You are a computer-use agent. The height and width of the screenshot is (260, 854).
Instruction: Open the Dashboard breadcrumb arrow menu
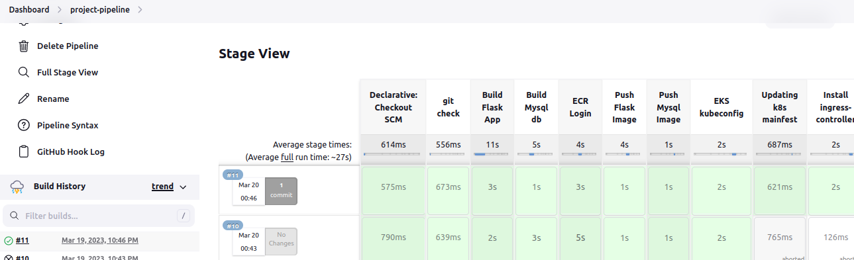[60, 10]
